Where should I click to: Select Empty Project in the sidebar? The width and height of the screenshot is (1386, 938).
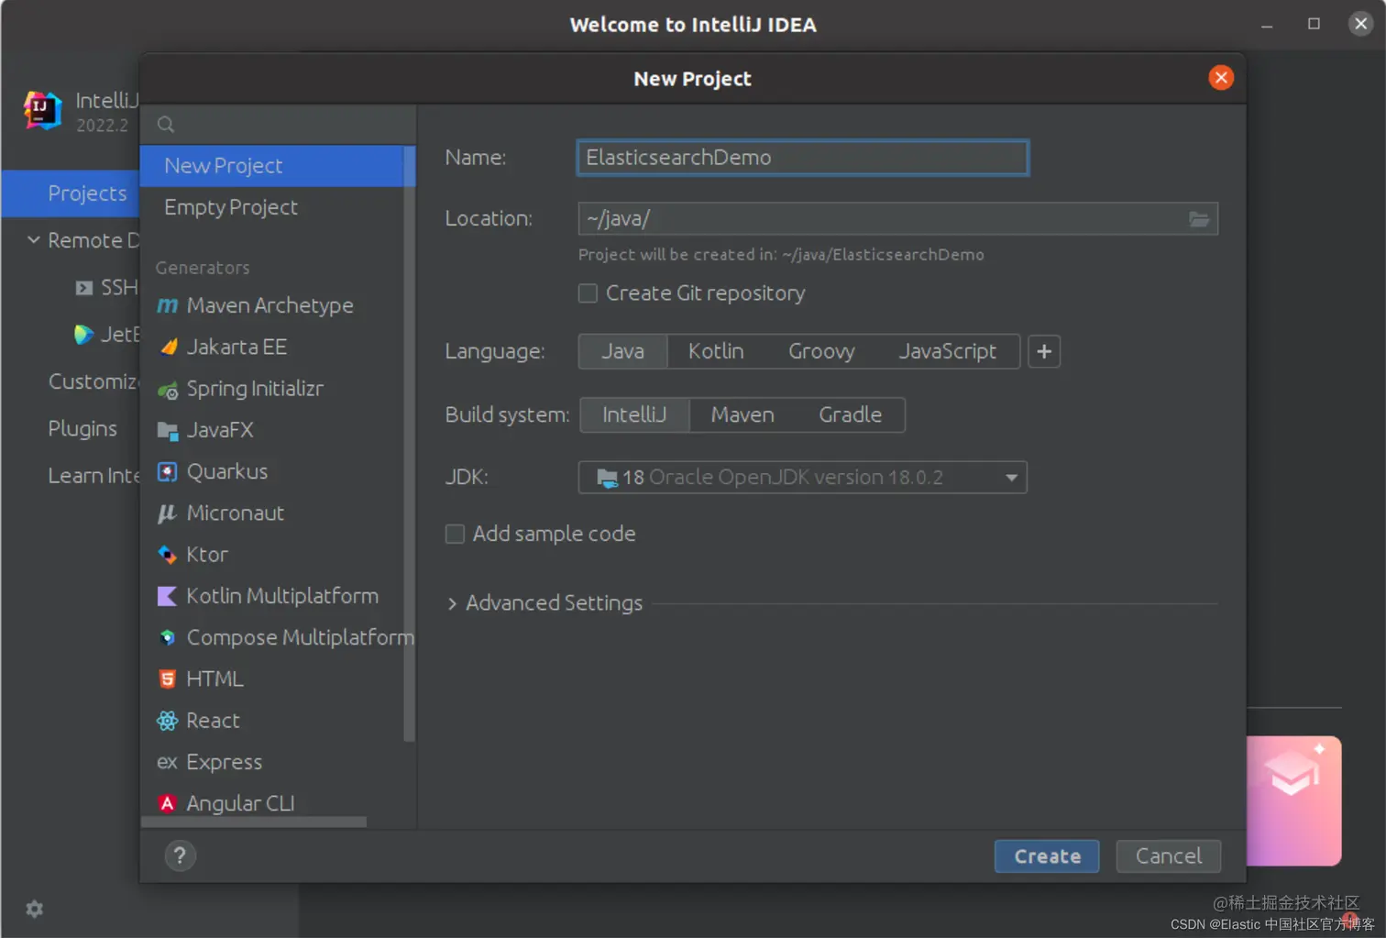(x=230, y=207)
